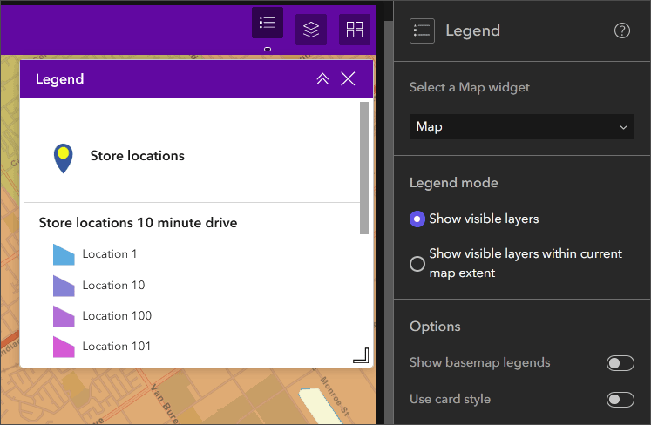Select Show visible layers within current map extent
Image resolution: width=651 pixels, height=425 pixels.
417,264
